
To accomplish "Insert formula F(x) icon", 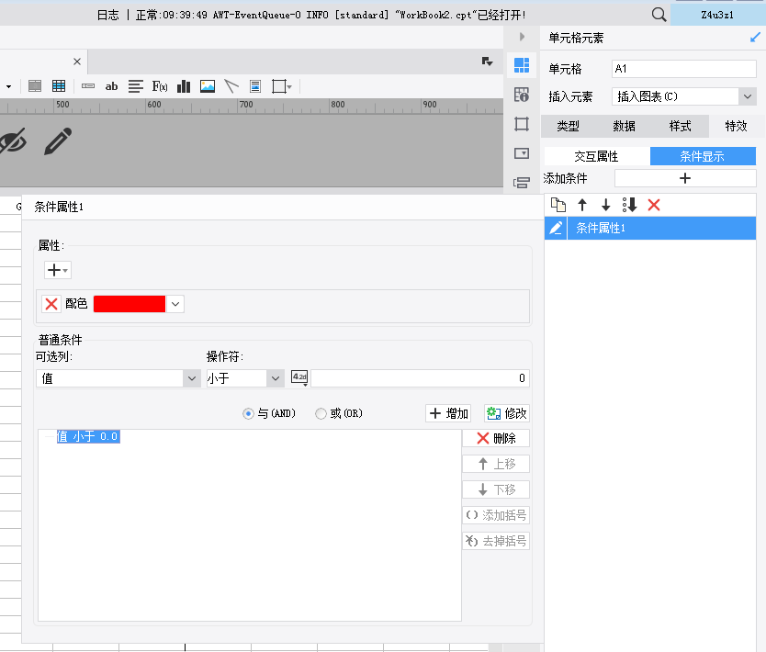I will point(160,86).
